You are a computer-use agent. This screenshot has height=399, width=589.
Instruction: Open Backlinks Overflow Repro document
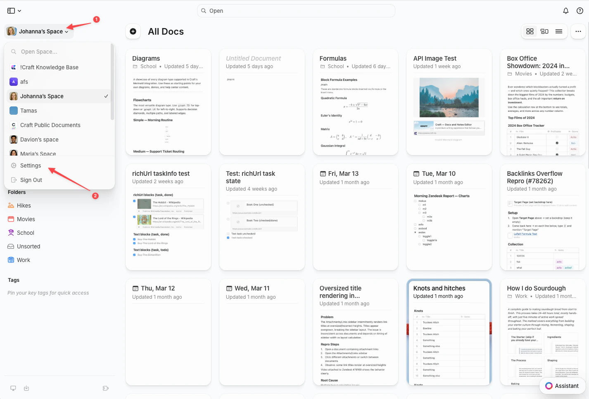[x=543, y=217]
